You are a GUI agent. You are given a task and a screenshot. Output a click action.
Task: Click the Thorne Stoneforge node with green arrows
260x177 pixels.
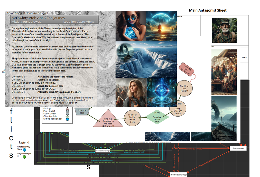click(x=103, y=151)
